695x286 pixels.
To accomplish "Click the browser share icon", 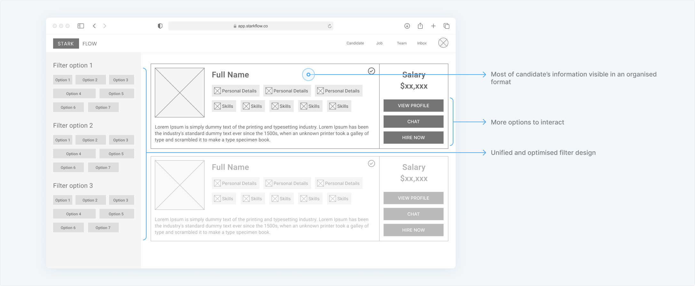I will tap(420, 26).
